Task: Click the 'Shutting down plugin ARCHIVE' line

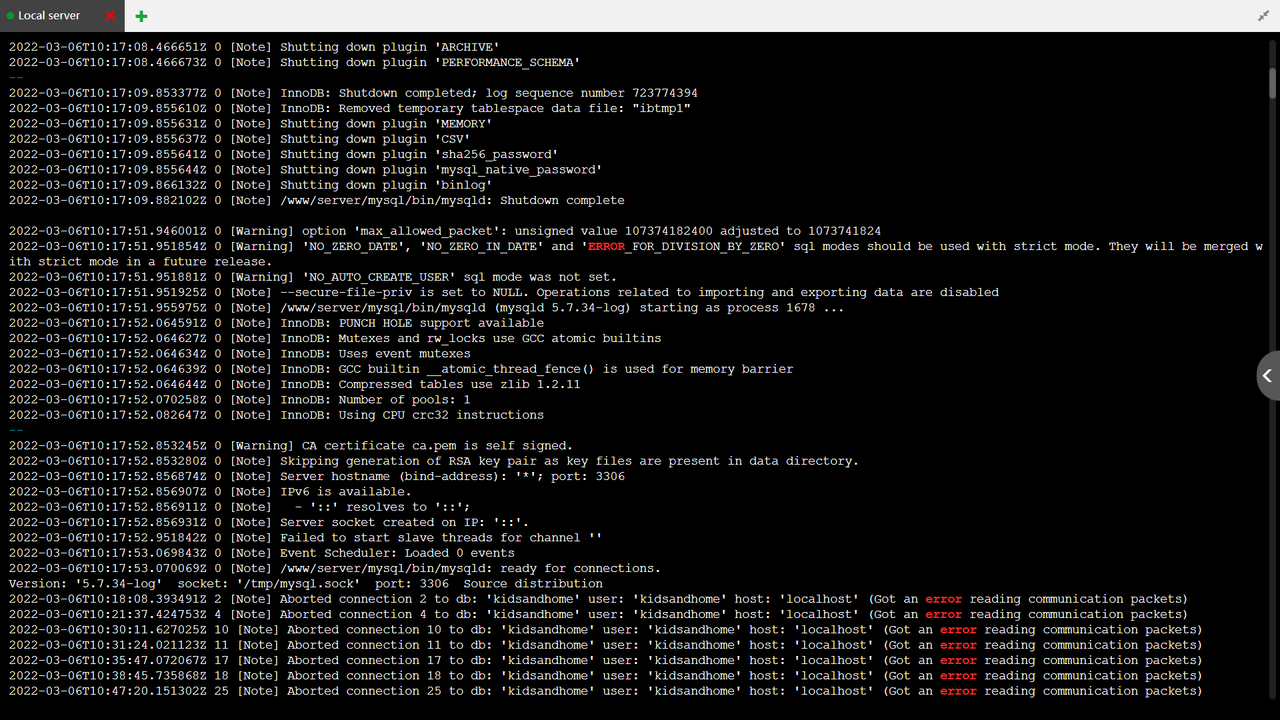Action: [x=389, y=47]
